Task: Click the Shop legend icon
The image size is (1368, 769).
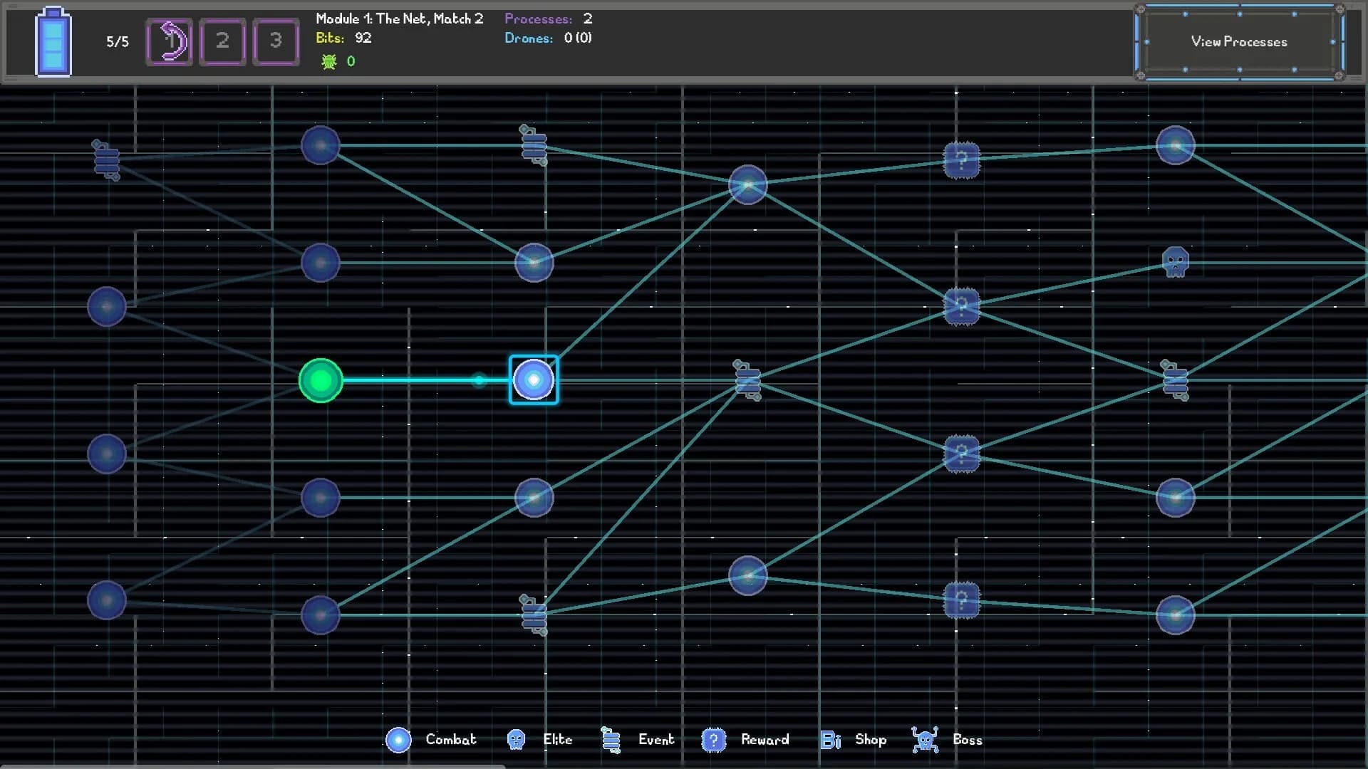Action: (830, 740)
